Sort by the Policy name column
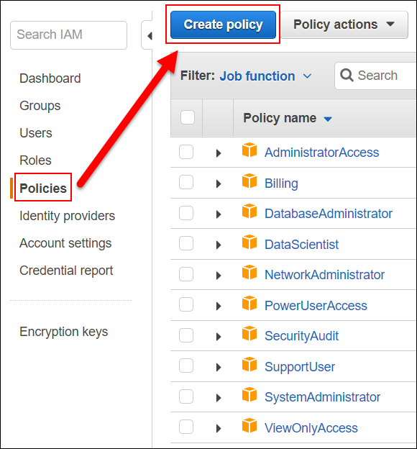The image size is (417, 449). (x=288, y=118)
